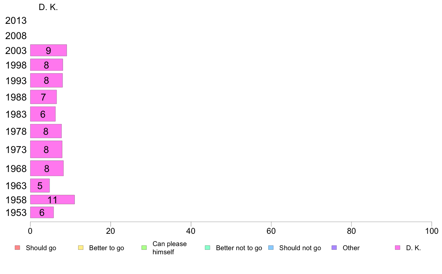
Task: Click the Better to go yellow swatch
Action: [x=81, y=248]
